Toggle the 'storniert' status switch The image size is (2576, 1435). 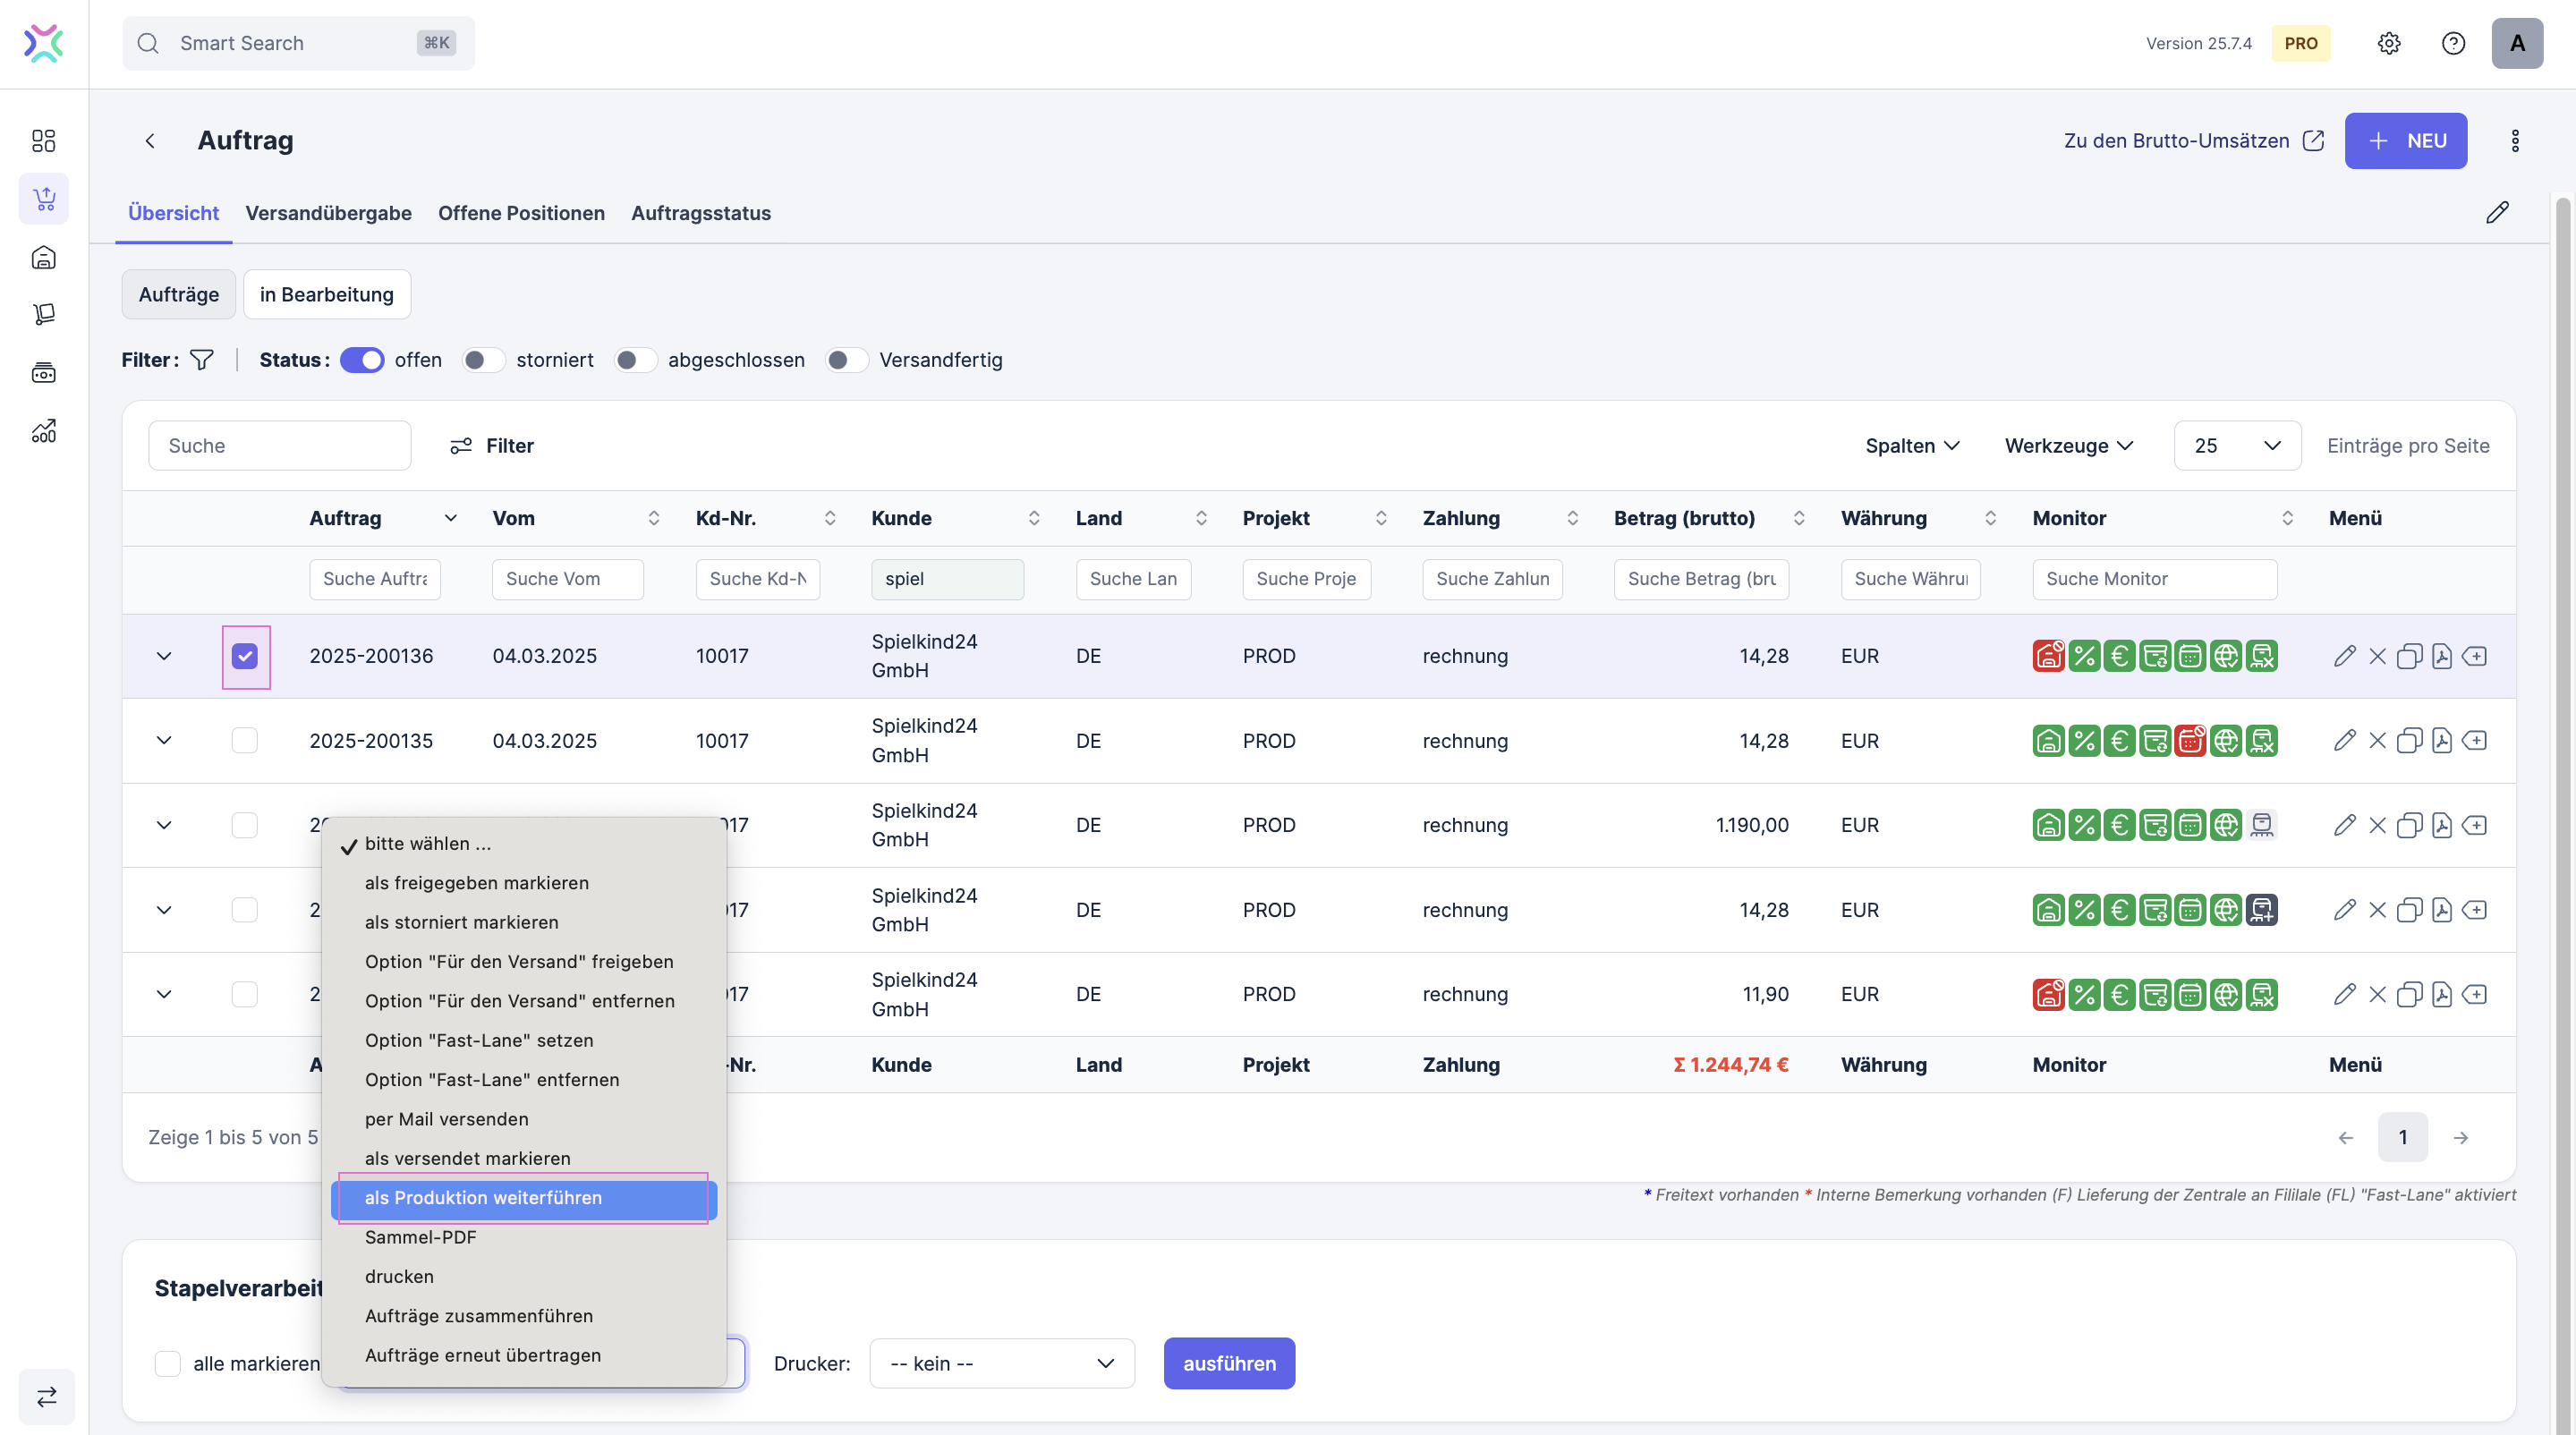coord(483,360)
